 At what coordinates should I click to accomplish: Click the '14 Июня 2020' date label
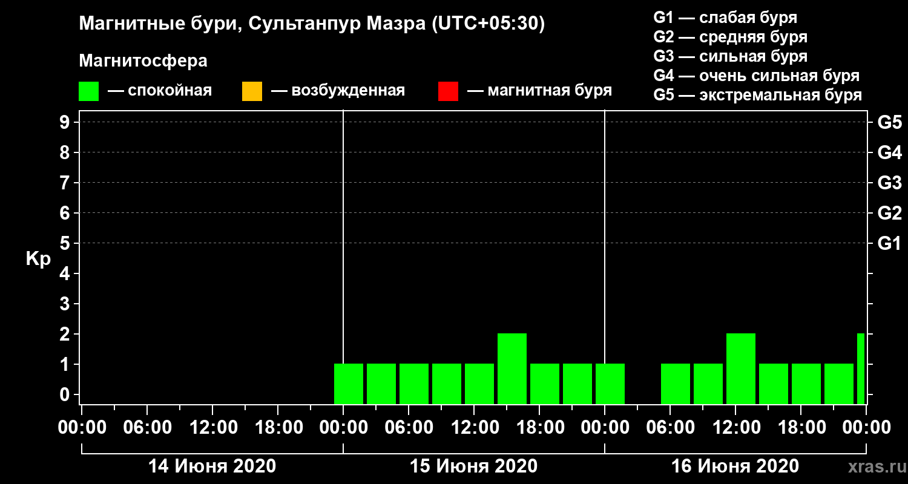click(212, 466)
